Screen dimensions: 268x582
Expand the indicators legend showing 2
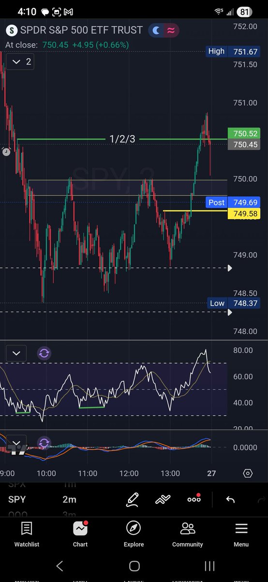[x=19, y=62]
